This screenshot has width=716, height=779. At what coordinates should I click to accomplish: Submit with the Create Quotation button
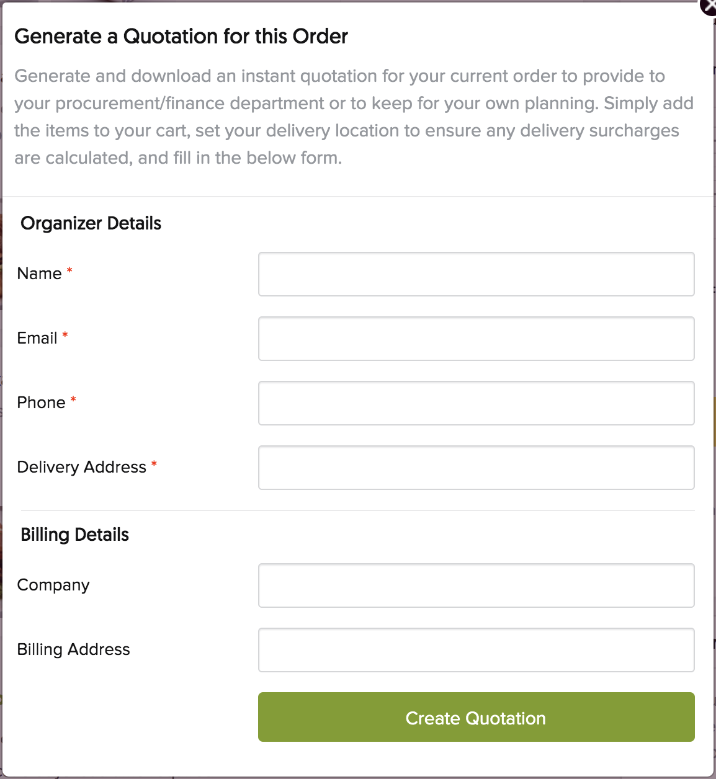tap(476, 717)
